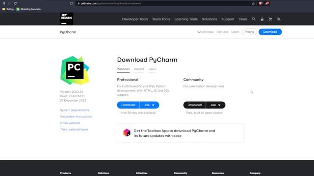Click the footer Company heading

255,173
